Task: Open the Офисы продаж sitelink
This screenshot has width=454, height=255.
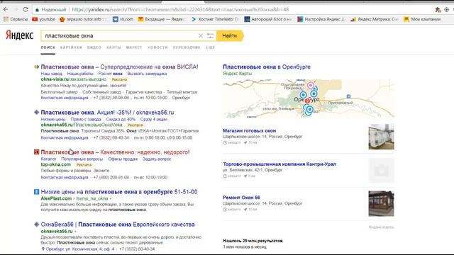Action: (x=123, y=159)
